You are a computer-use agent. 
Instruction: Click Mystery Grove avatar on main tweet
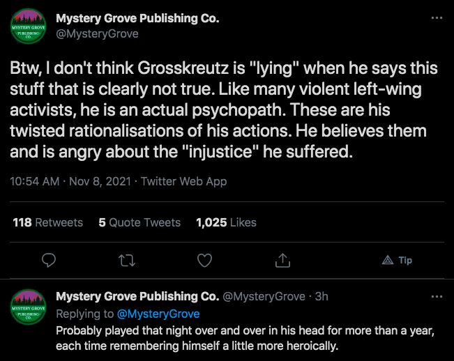click(28, 29)
